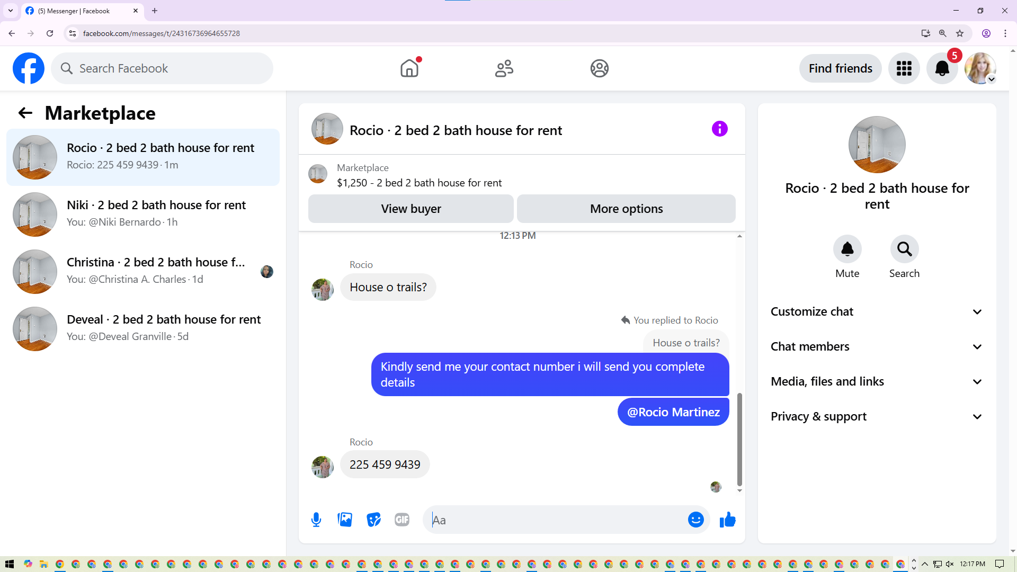Open the Facebook menu grid icon
Screen dimensions: 1017x572
coord(904,68)
